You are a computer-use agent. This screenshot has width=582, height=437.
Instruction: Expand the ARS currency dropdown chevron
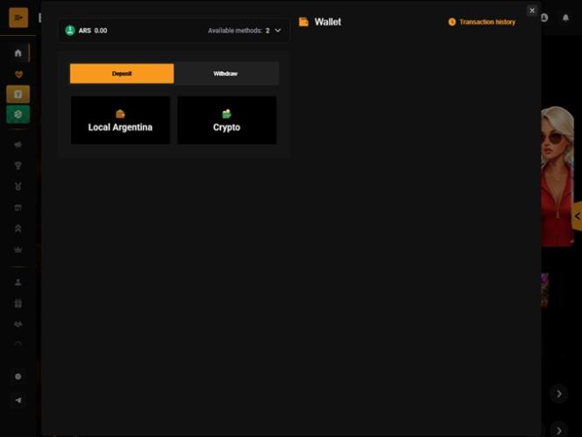click(278, 31)
